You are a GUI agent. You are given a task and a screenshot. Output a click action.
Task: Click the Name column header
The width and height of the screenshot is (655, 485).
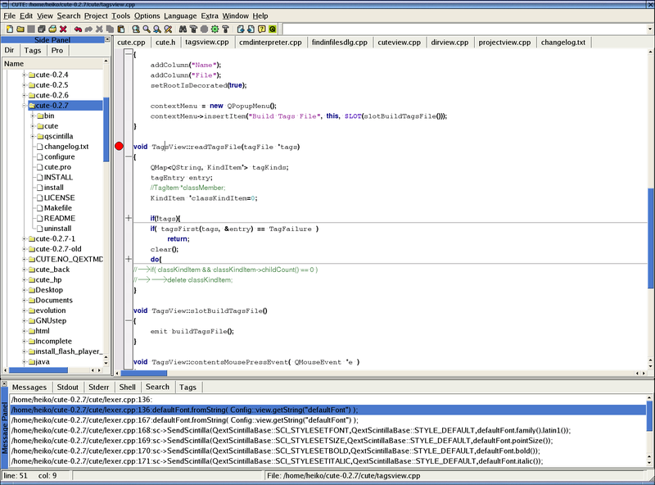pos(52,64)
